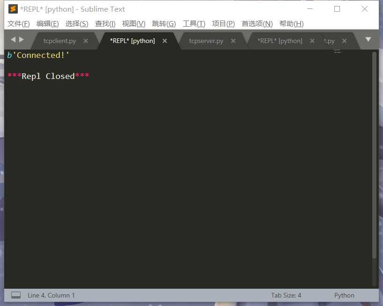Open the Python syntax selector
The width and height of the screenshot is (383, 306).
[344, 295]
